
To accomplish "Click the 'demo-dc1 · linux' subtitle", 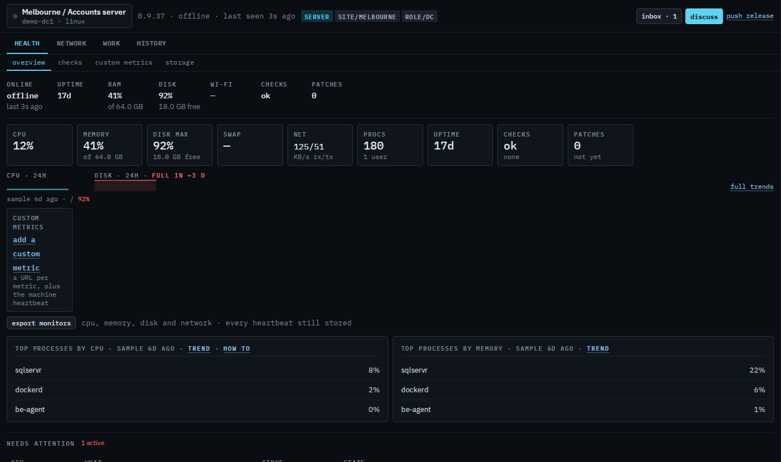I will pyautogui.click(x=53, y=21).
